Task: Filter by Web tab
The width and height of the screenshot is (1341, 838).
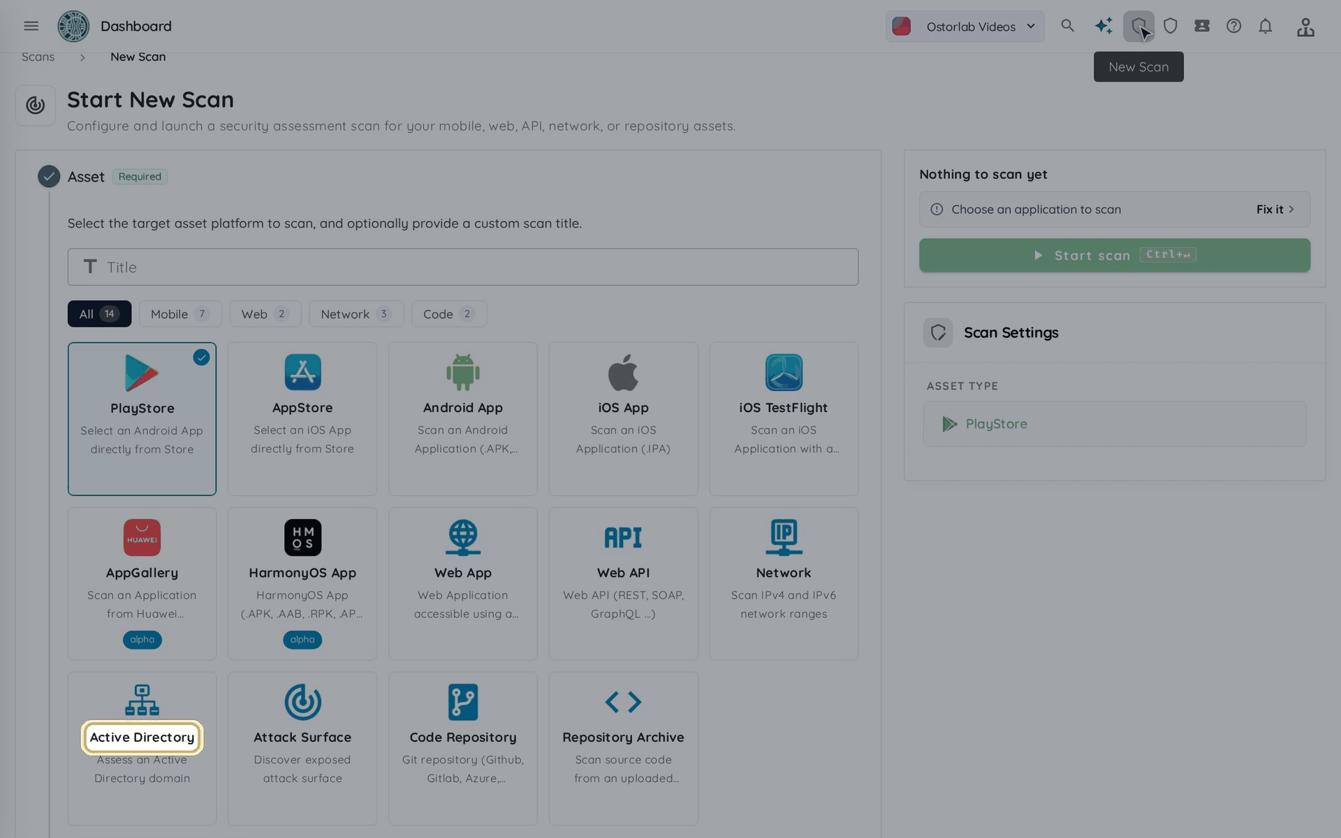Action: (x=265, y=314)
